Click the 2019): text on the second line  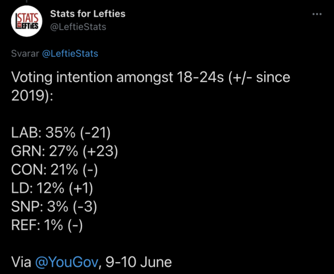(32, 95)
